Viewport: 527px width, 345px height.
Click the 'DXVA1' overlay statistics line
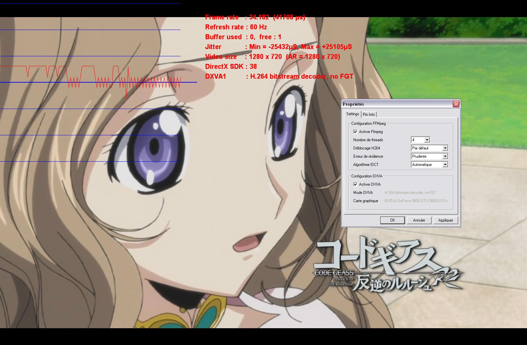(279, 76)
